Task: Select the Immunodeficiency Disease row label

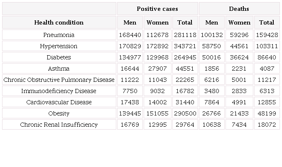Action: click(x=59, y=91)
